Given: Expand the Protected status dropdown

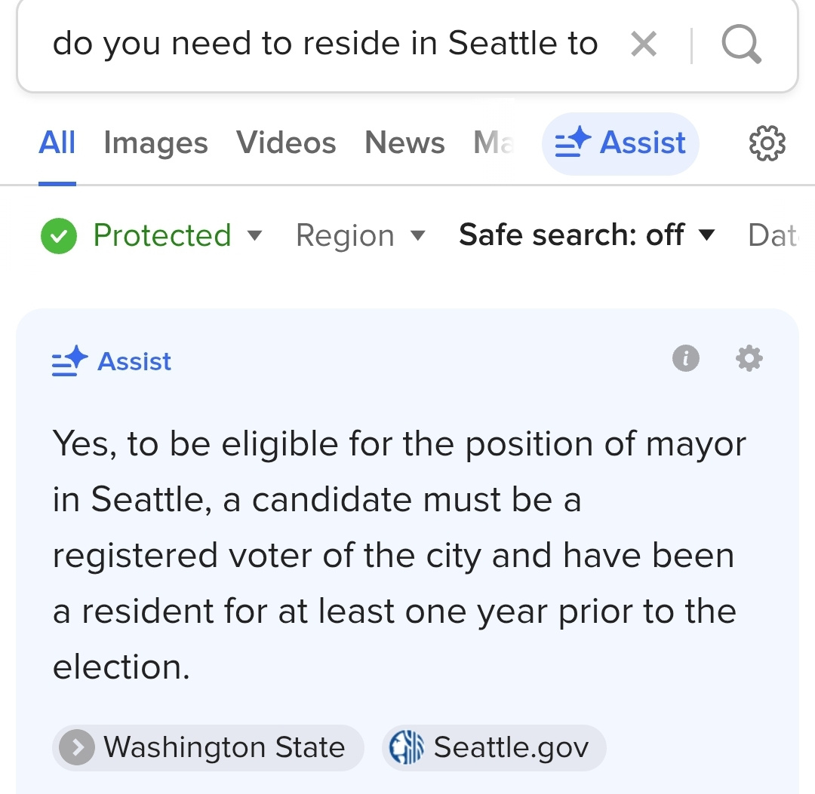Looking at the screenshot, I should [x=255, y=235].
